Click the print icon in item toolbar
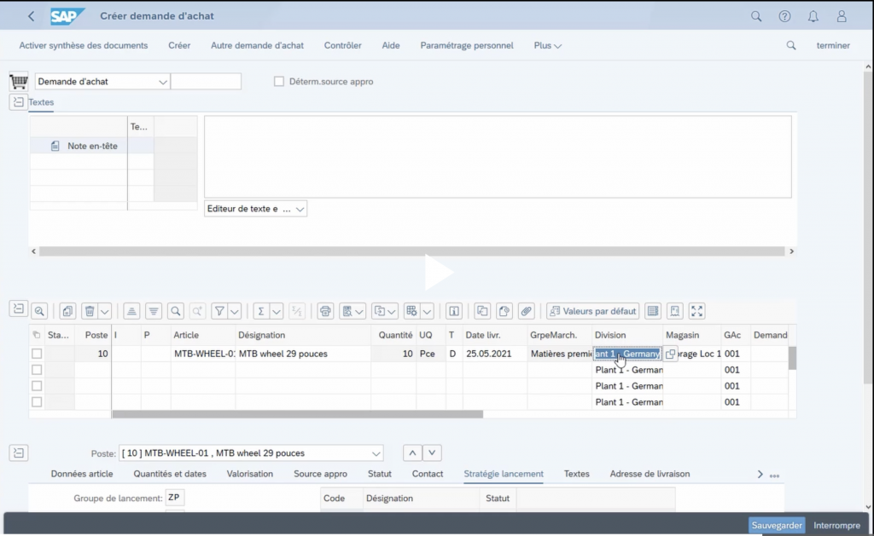The height and width of the screenshot is (536, 874). [x=324, y=311]
